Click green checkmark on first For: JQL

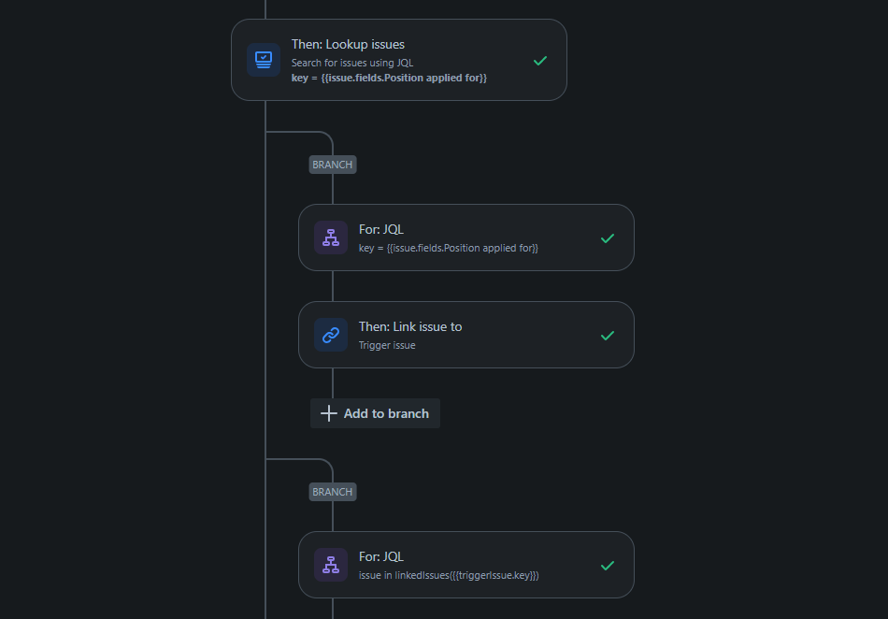608,238
